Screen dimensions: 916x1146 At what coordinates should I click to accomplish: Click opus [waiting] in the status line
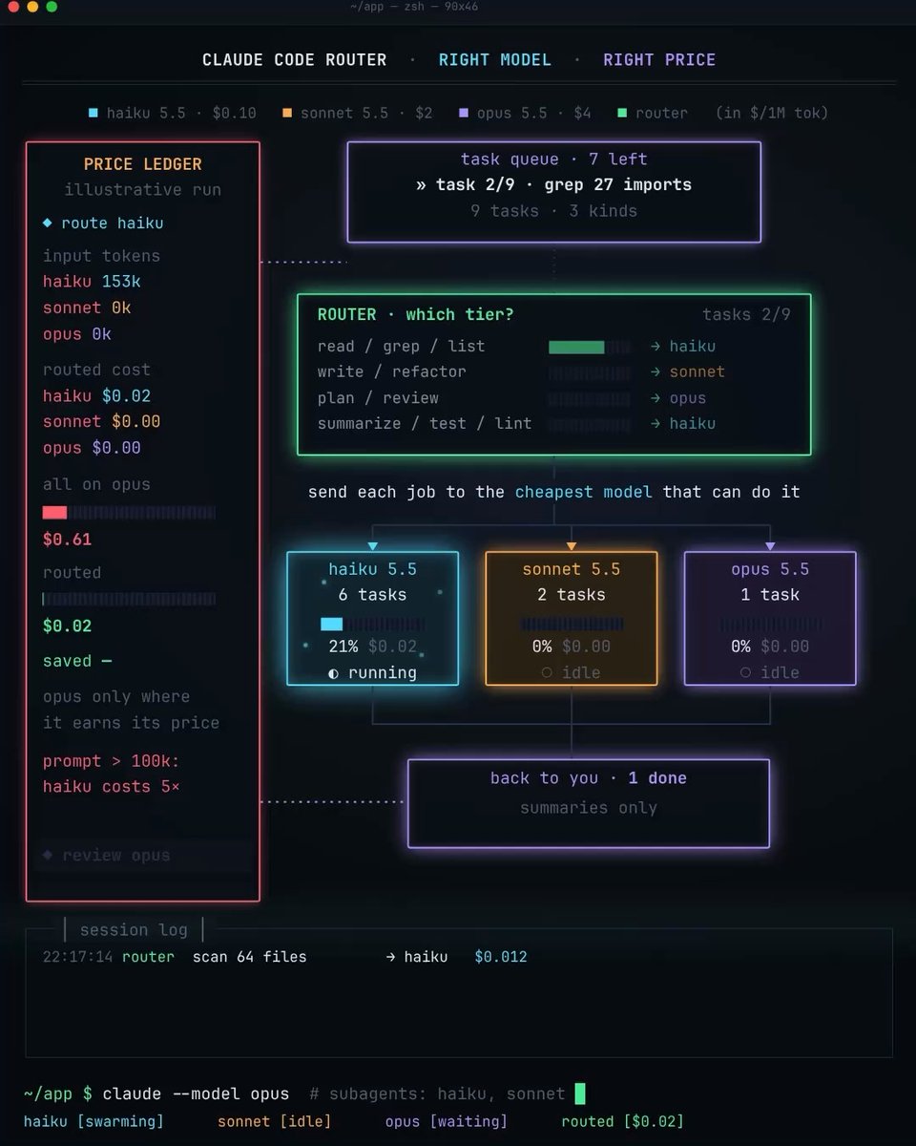coord(447,1120)
